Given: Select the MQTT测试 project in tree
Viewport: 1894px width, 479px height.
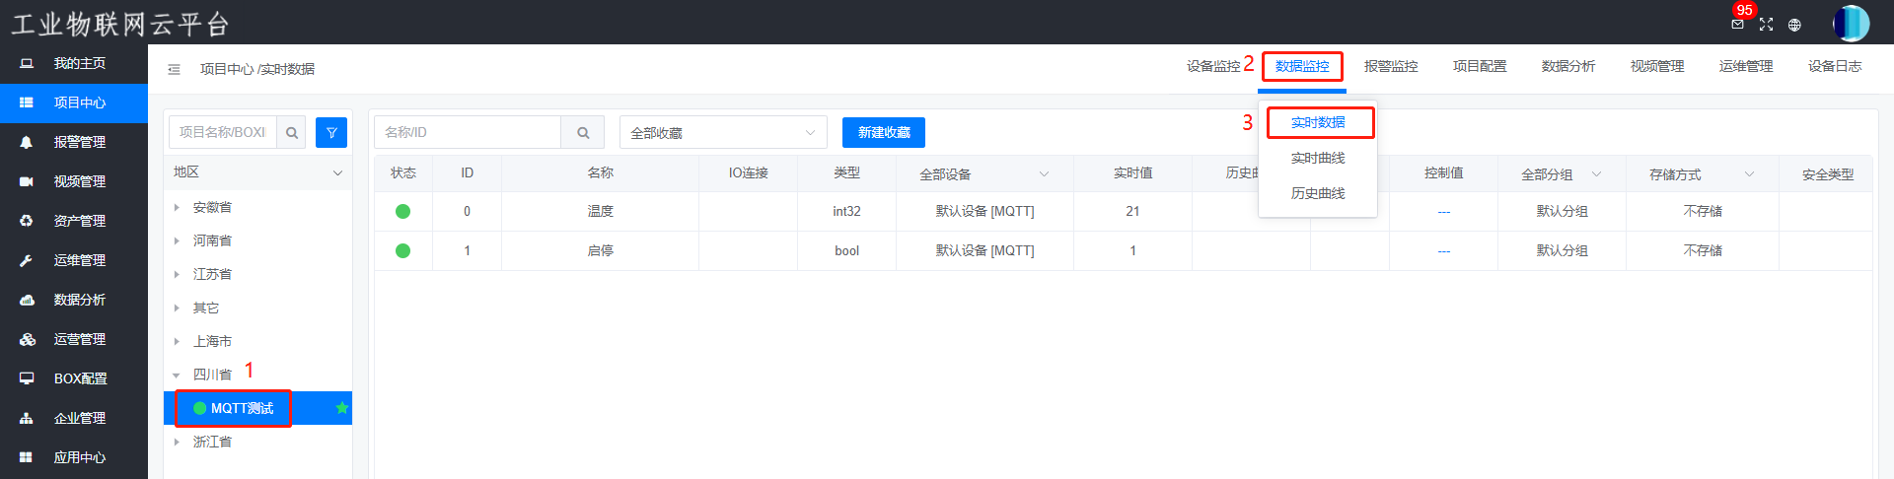Looking at the screenshot, I should (x=242, y=408).
